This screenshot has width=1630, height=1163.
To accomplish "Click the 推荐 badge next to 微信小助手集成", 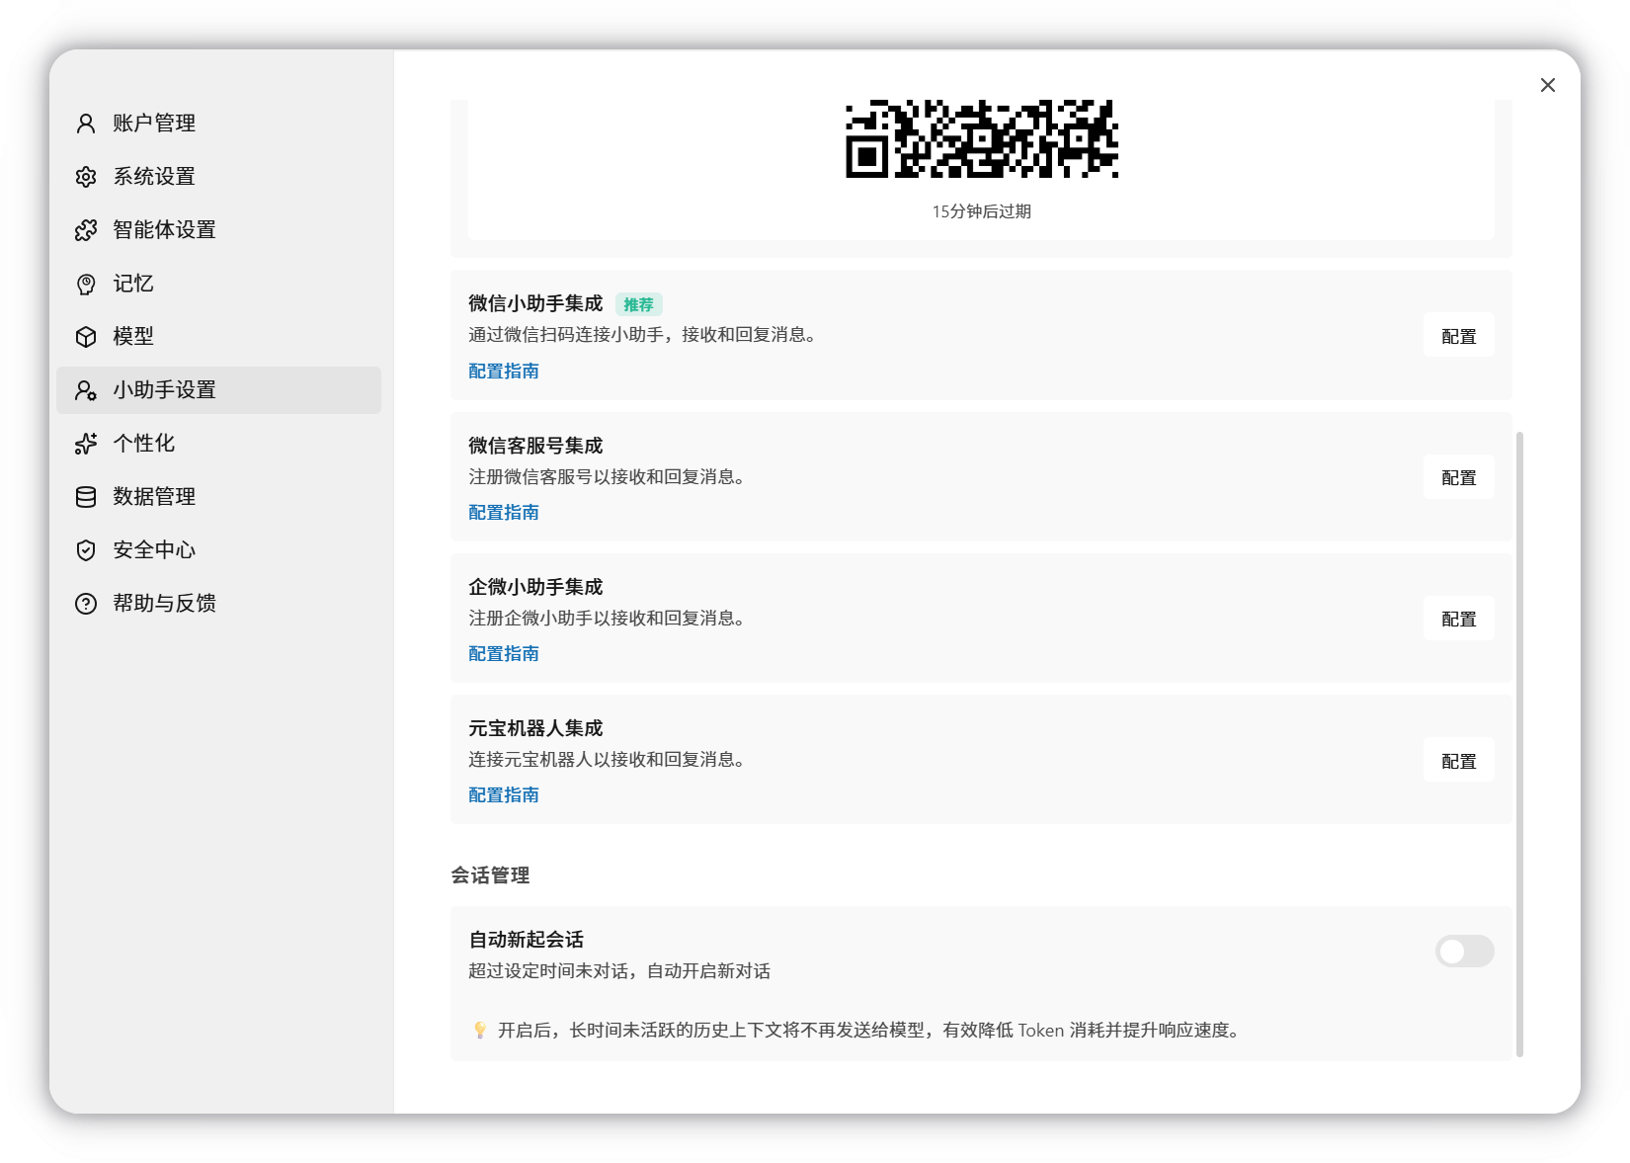I will (639, 304).
